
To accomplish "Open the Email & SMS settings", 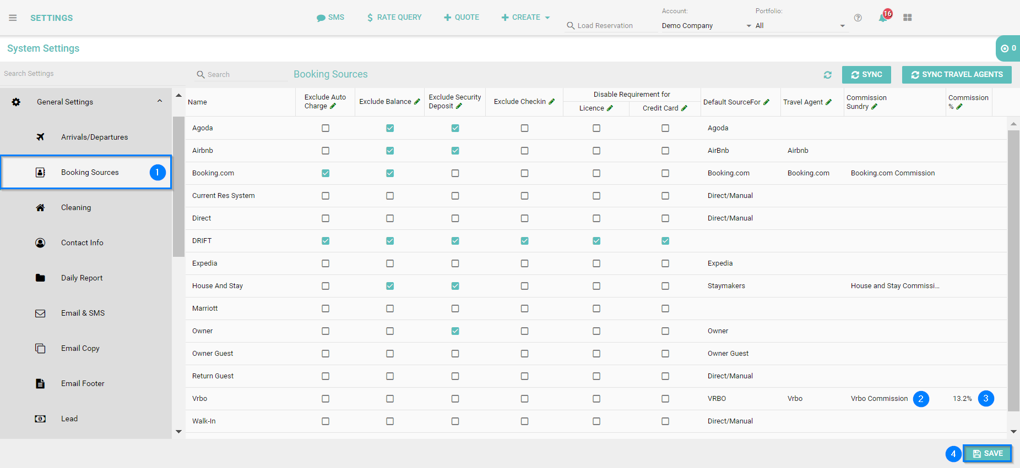I will click(83, 313).
